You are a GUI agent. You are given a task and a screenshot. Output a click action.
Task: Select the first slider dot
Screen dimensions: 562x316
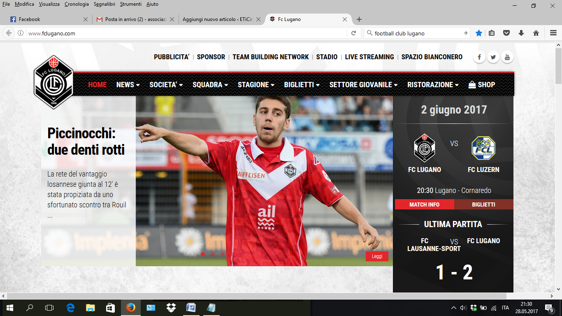point(203,254)
